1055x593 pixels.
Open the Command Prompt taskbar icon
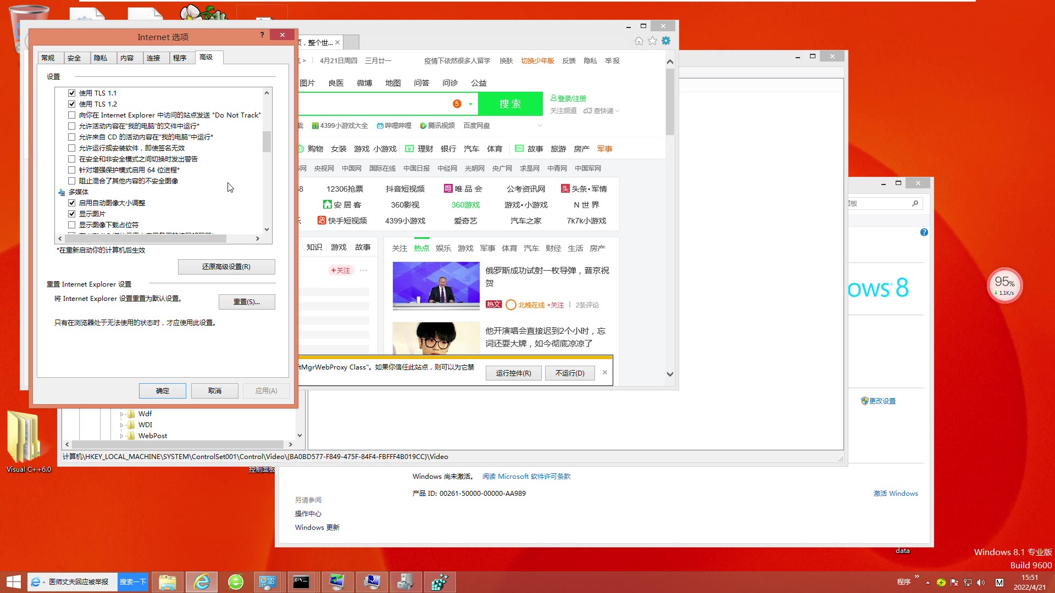[x=301, y=582]
